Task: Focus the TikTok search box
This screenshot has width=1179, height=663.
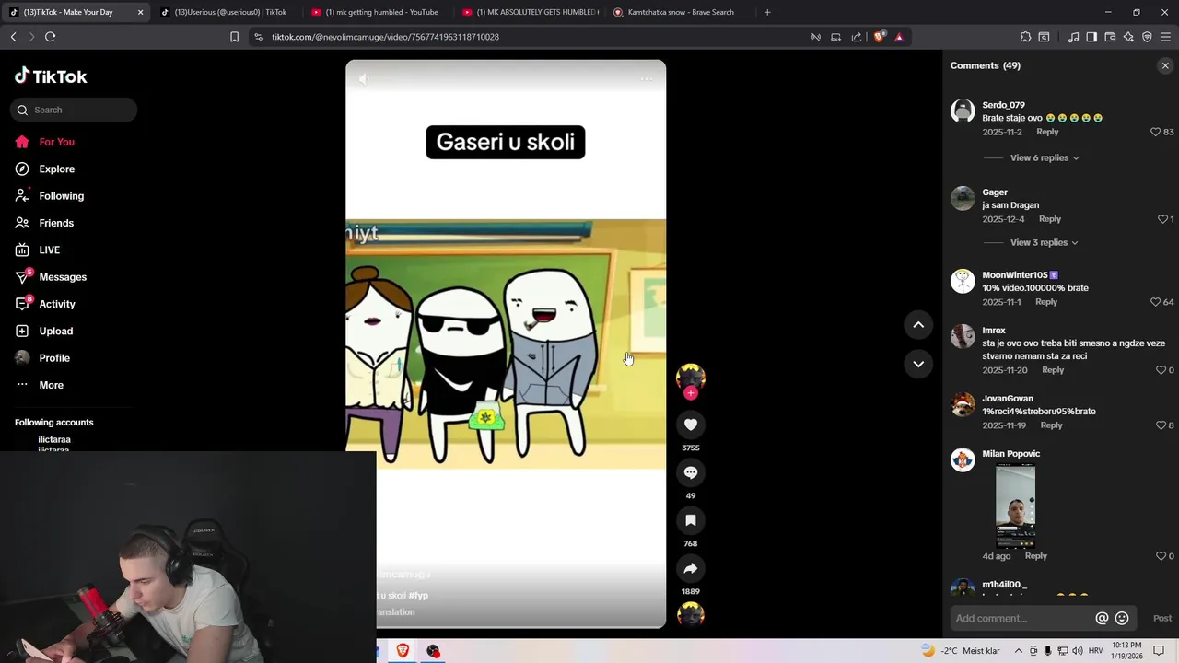Action: point(74,110)
